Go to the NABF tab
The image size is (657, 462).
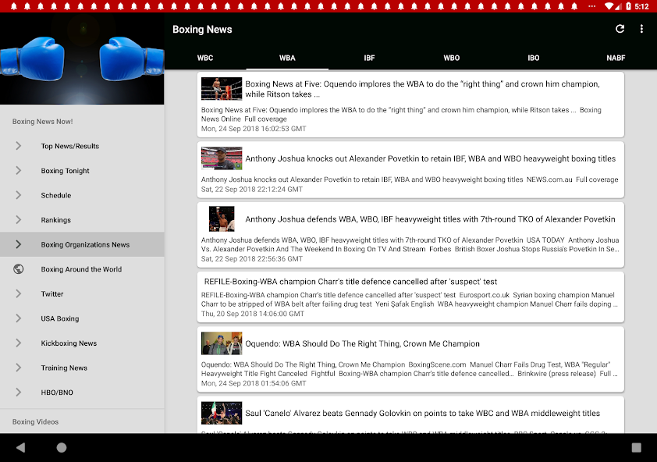pyautogui.click(x=616, y=58)
